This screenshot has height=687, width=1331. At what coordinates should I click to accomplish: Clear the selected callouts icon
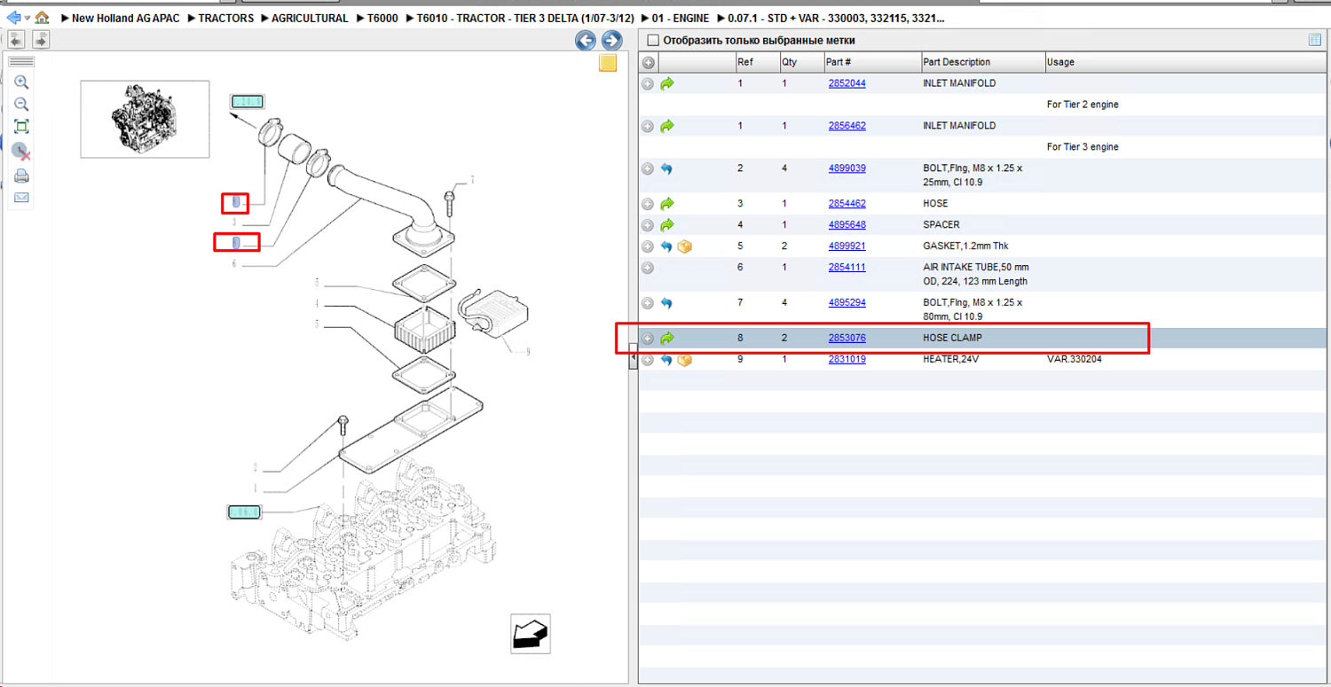[x=21, y=152]
